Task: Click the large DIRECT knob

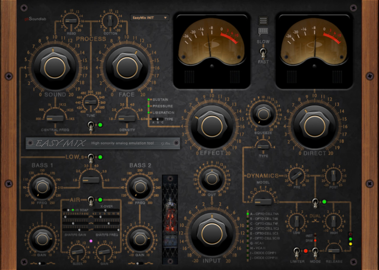Action: (x=315, y=126)
